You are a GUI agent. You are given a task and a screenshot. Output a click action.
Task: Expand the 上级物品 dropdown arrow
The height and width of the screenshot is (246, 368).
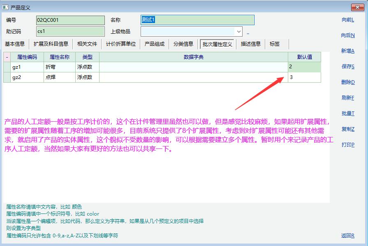click(x=238, y=31)
